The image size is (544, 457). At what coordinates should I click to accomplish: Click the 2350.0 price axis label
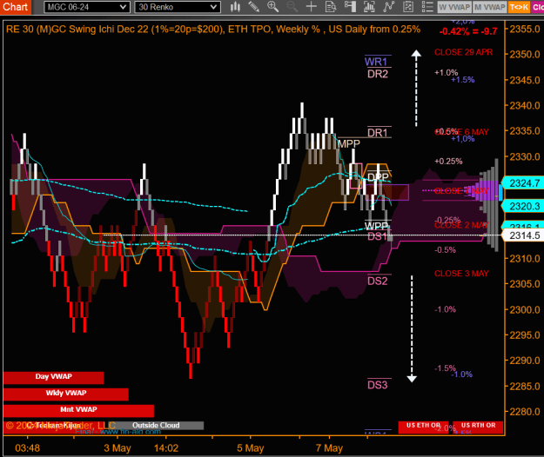[x=525, y=55]
